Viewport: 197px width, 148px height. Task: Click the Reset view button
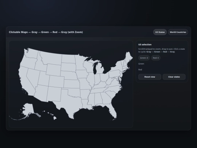pos(150,77)
